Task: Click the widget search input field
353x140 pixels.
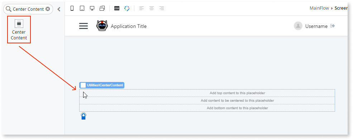Action: [28, 9]
